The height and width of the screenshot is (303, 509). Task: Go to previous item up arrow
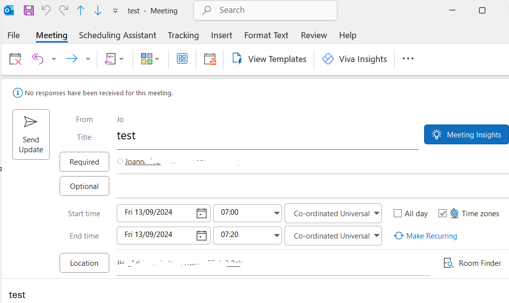80,10
